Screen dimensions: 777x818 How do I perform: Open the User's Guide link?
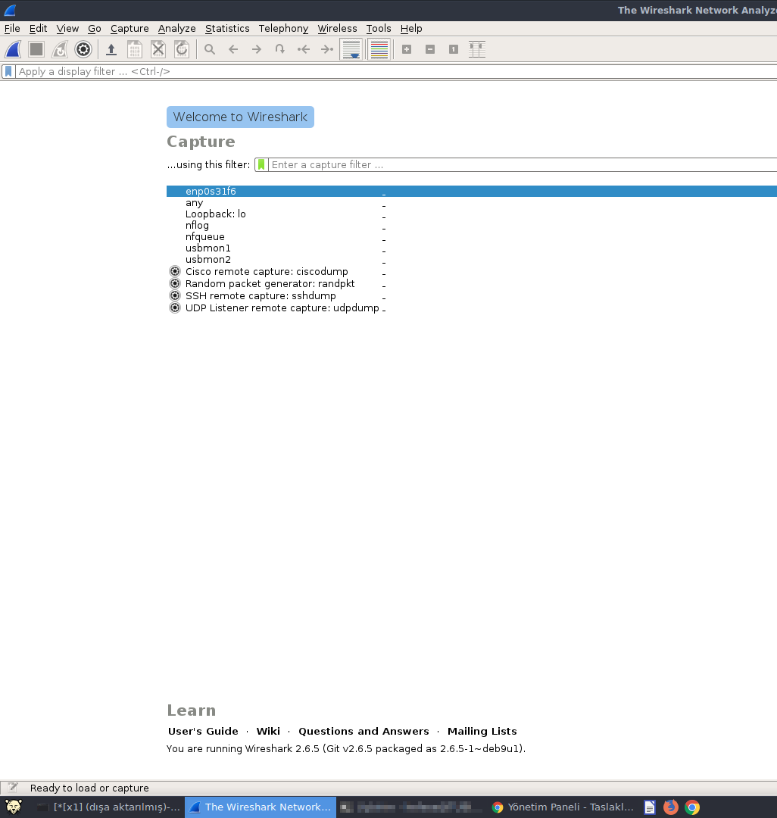pyautogui.click(x=203, y=732)
